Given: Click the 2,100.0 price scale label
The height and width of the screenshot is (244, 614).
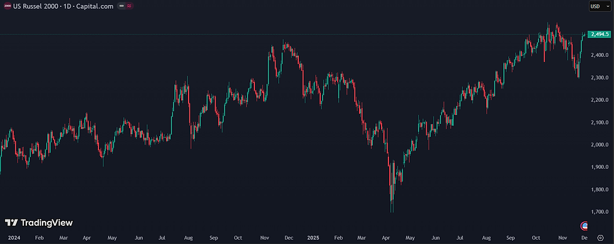Looking at the screenshot, I should click(x=601, y=123).
